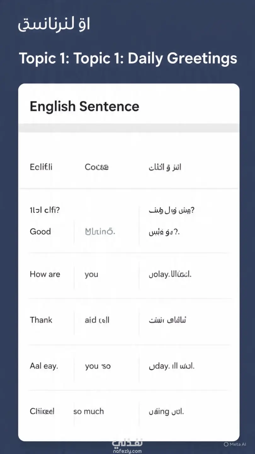Open the nafezly.com link text
The image size is (255, 454).
(x=127, y=451)
